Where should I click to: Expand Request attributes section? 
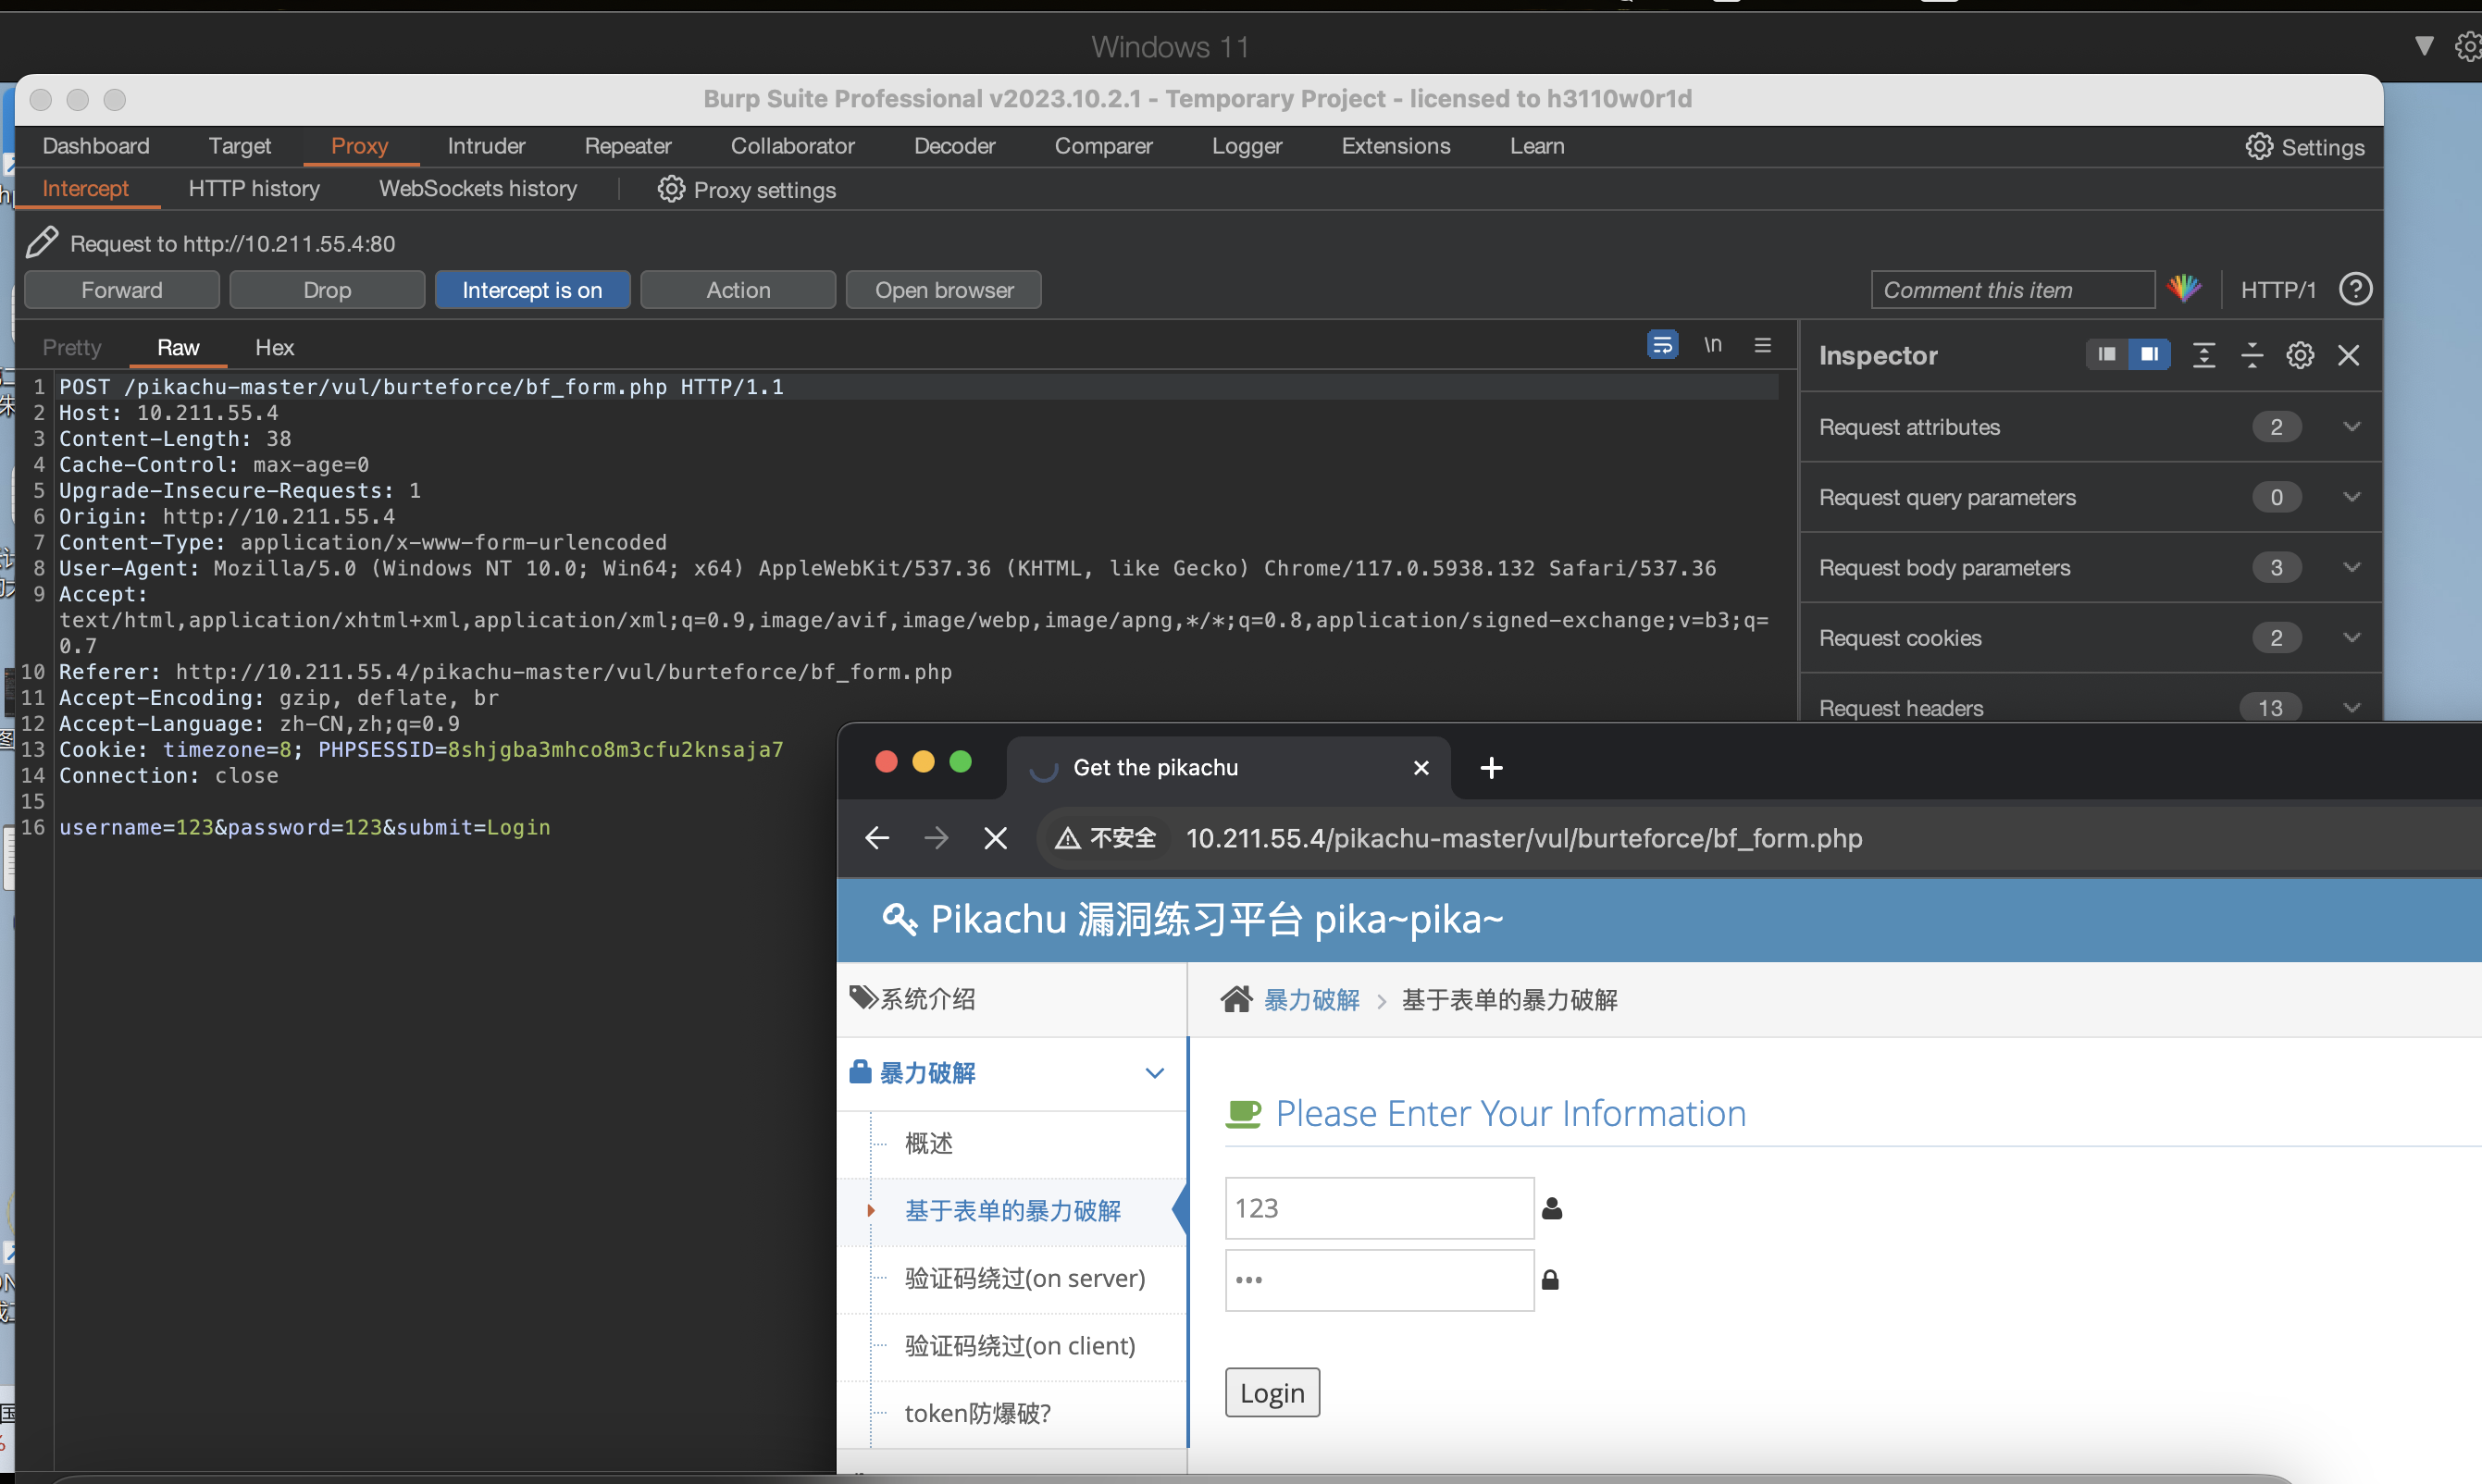[2352, 427]
